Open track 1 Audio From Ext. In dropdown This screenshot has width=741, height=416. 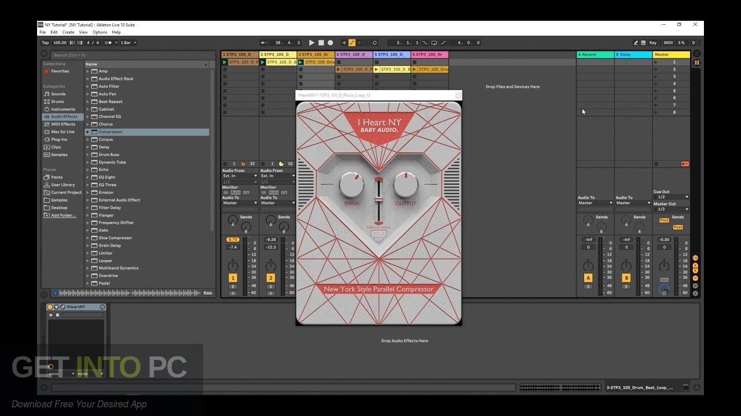pos(240,176)
